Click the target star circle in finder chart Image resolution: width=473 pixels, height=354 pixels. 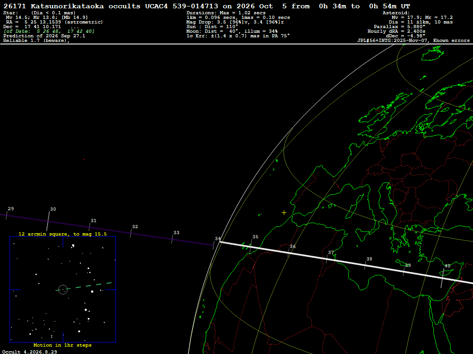point(63,289)
